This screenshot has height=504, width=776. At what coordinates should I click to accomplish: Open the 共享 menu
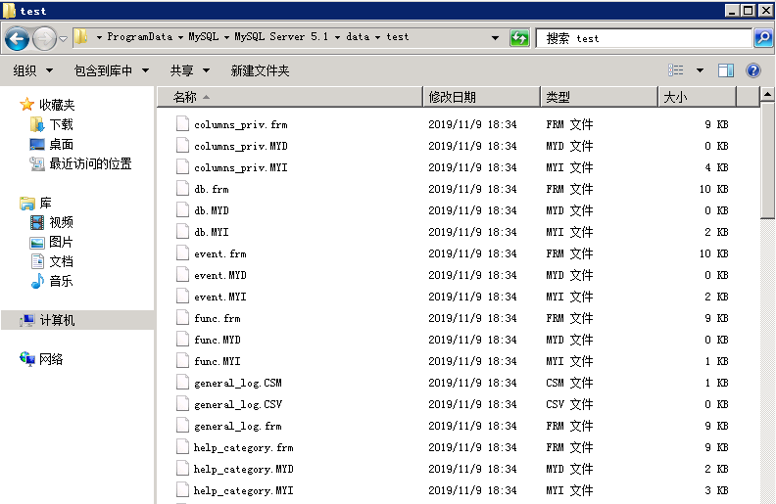pyautogui.click(x=189, y=70)
